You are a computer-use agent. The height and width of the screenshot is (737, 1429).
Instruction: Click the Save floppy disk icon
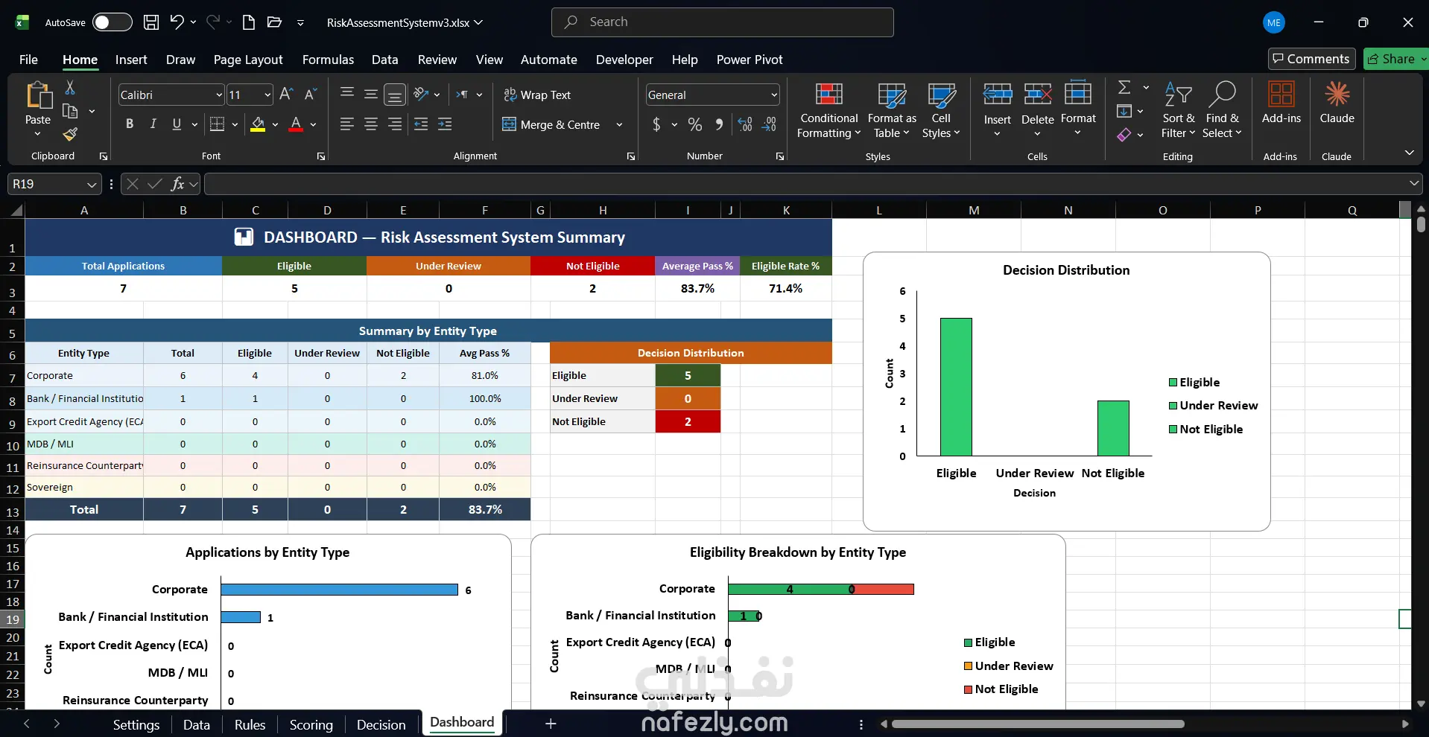click(151, 22)
